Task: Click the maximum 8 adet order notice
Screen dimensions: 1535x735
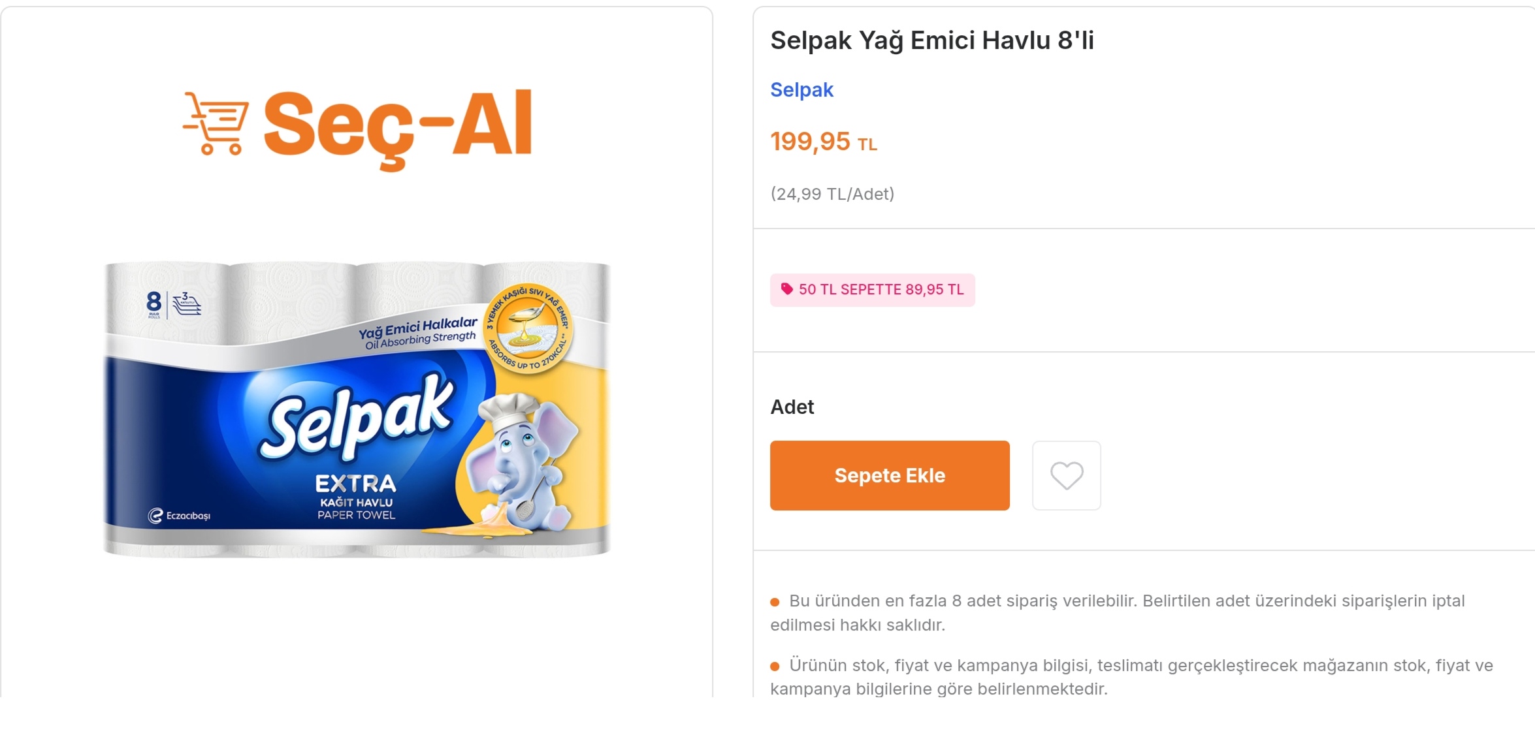Action: click(1118, 612)
